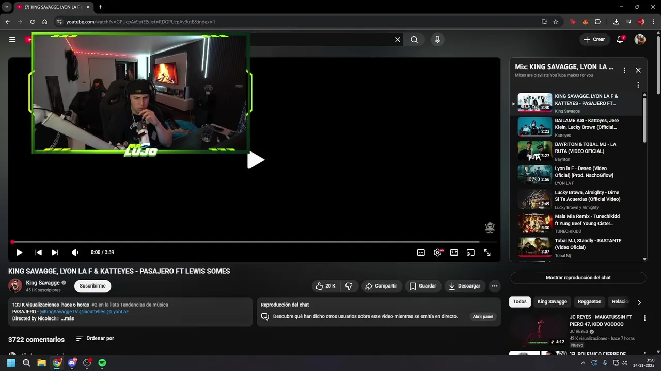Close the Mix playlist panel

[638, 70]
